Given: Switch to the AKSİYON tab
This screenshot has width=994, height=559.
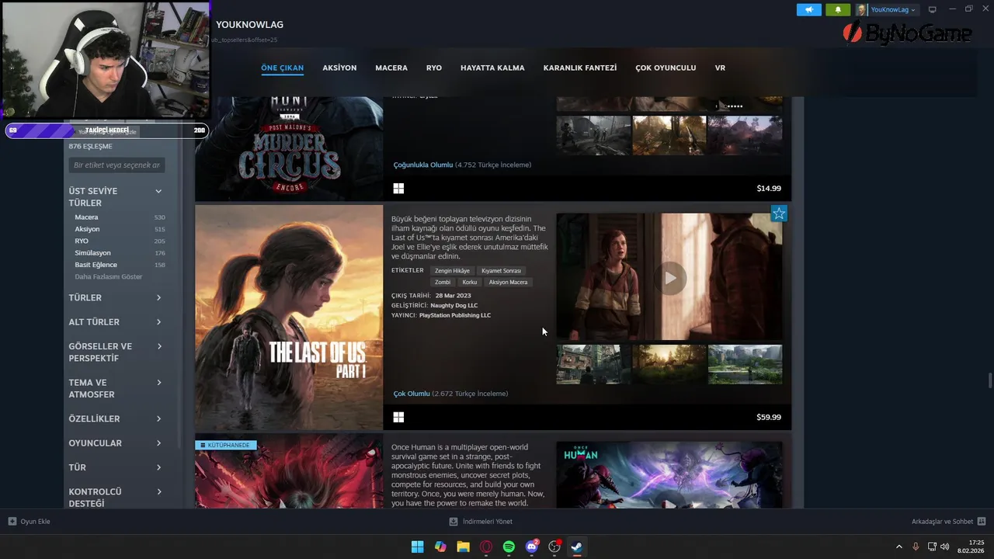Looking at the screenshot, I should 339,68.
